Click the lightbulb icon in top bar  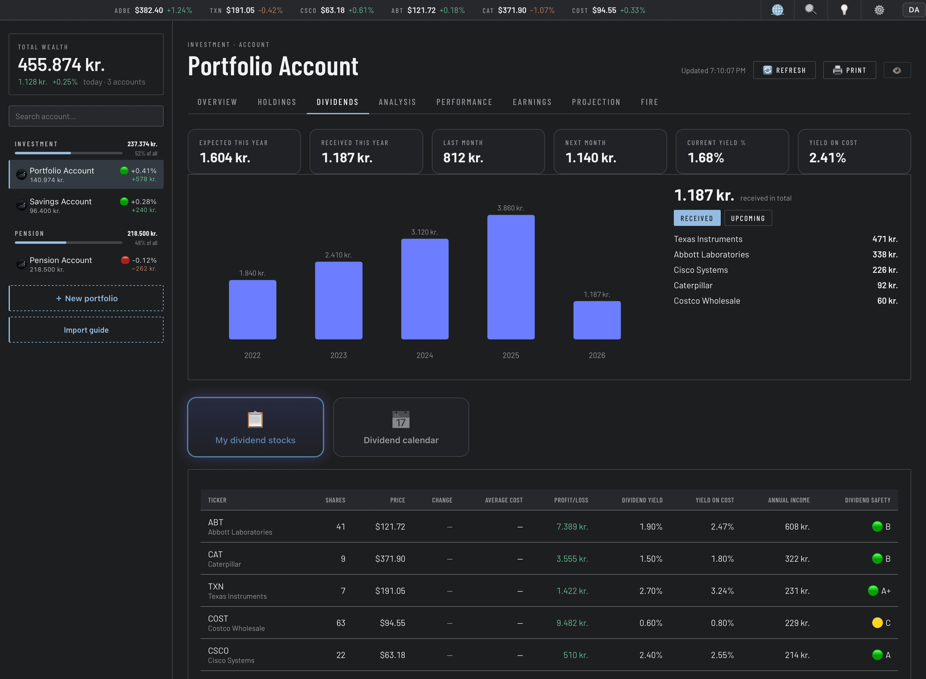click(x=844, y=10)
